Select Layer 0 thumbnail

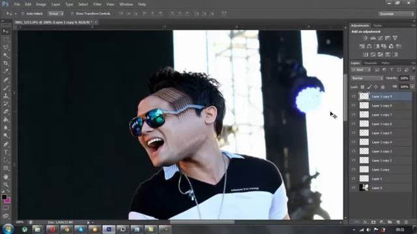[x=364, y=187]
